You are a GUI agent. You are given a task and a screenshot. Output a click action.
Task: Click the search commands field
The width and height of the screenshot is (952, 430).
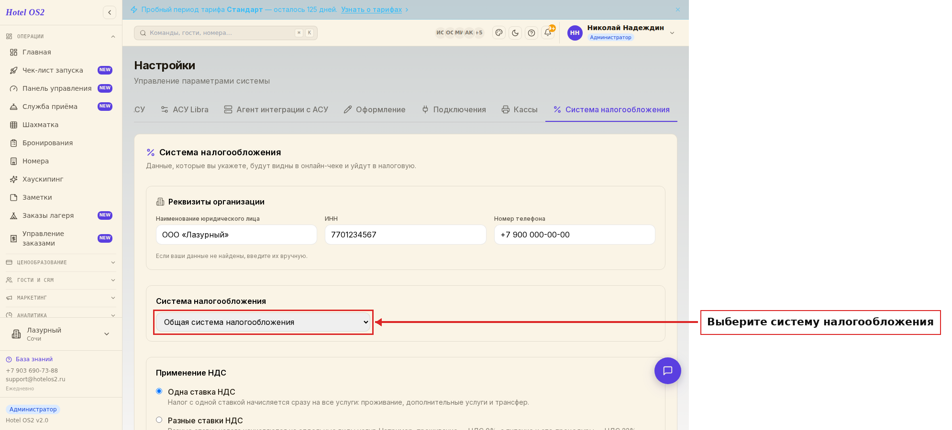point(226,33)
